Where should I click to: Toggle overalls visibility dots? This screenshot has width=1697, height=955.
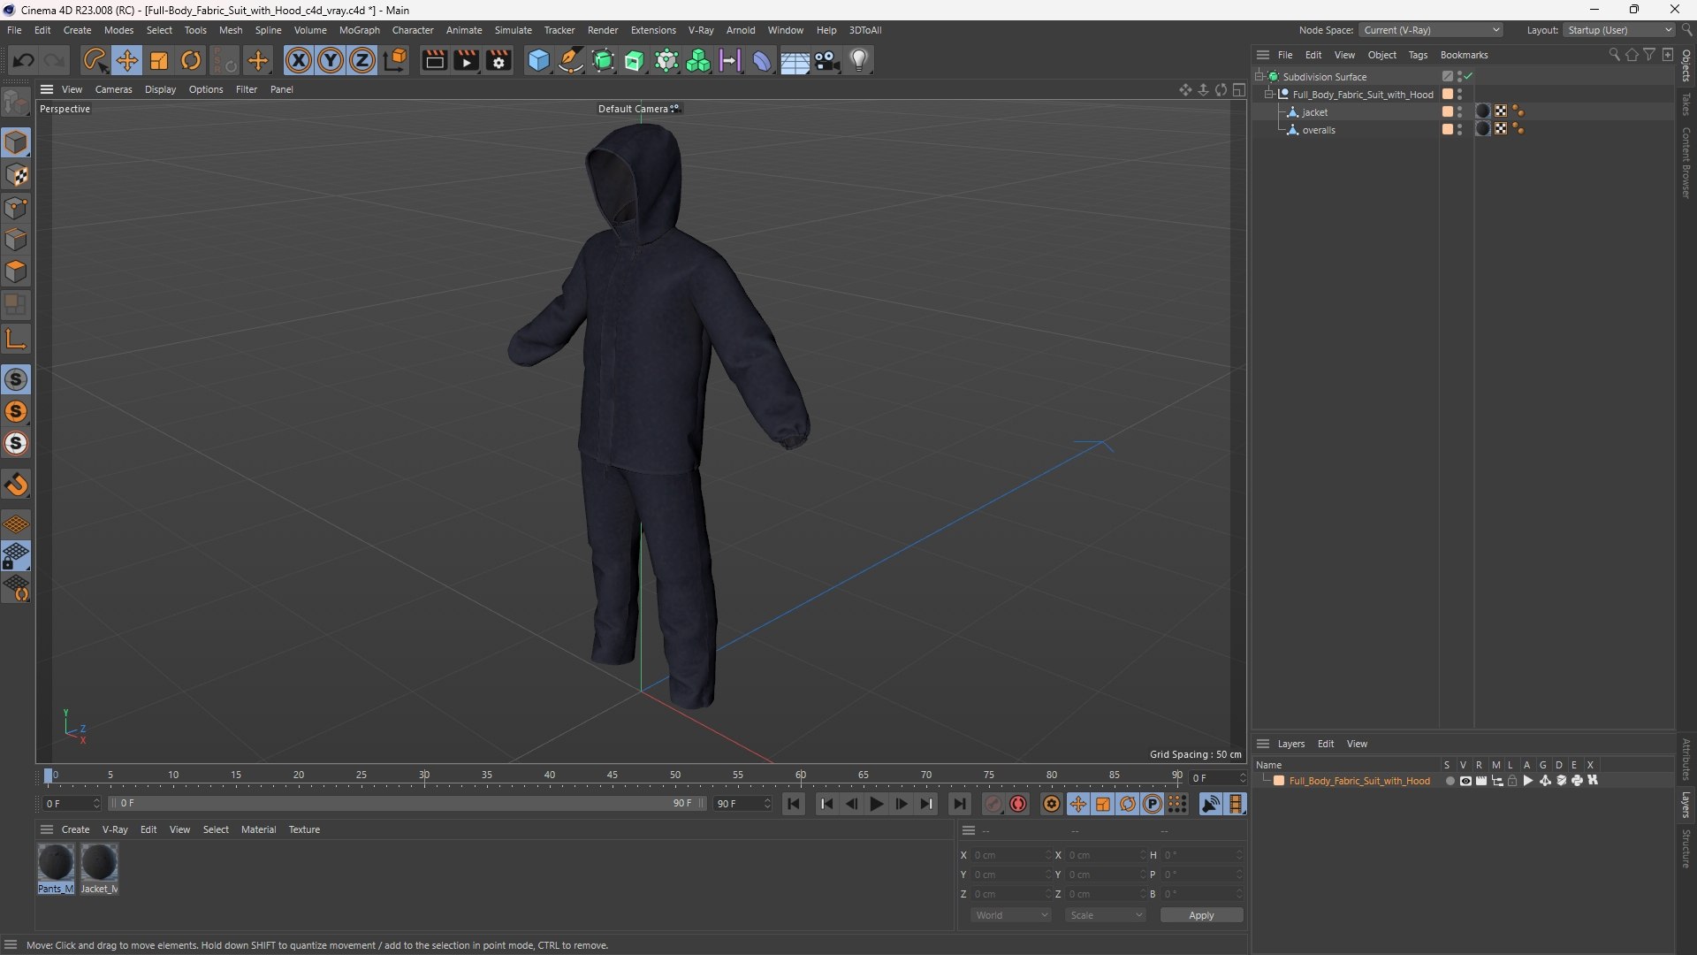(x=1459, y=130)
